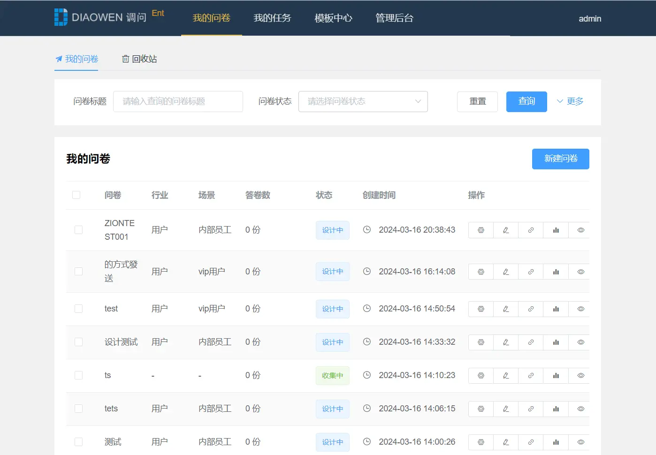
Task: Click the 重置 reset button
Action: click(477, 102)
